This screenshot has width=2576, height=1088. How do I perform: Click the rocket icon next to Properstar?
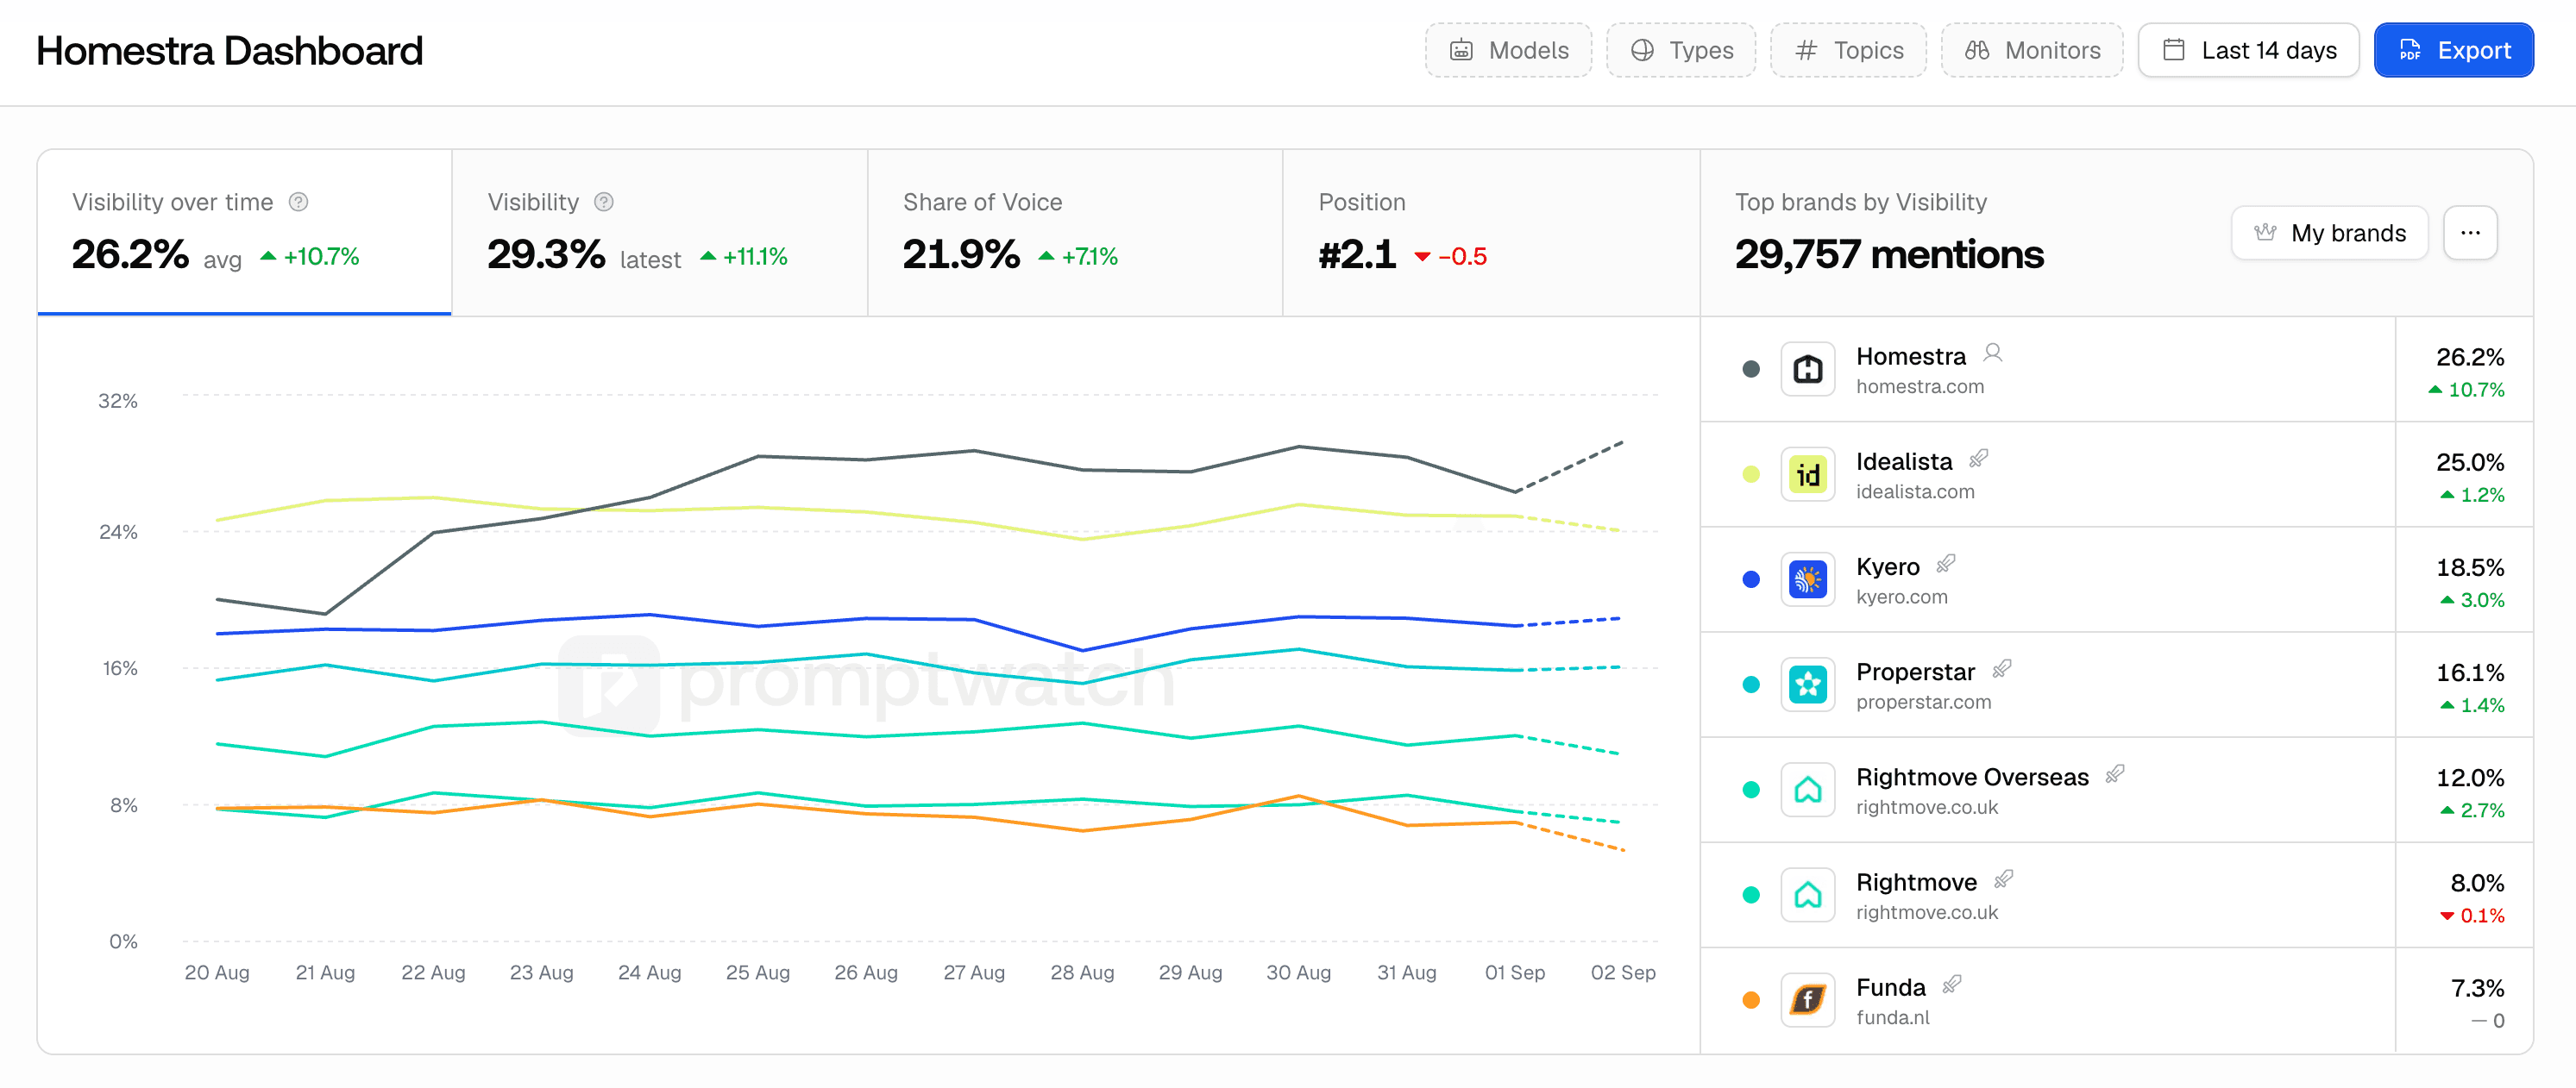point(2001,668)
